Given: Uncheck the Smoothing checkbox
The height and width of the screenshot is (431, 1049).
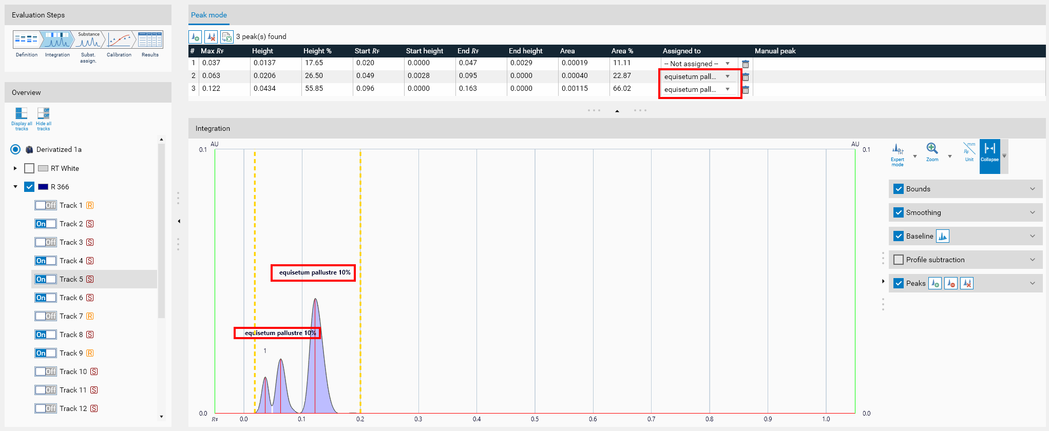Looking at the screenshot, I should (899, 212).
